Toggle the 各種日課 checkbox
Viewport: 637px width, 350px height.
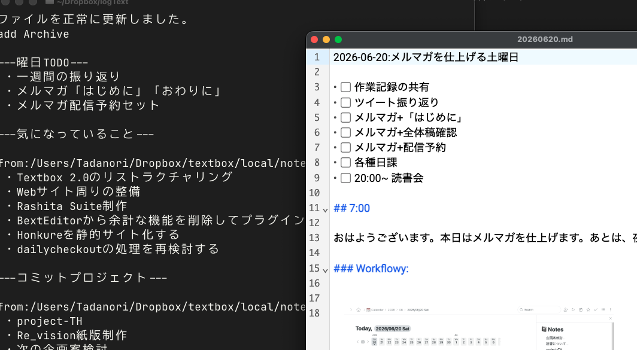[x=345, y=162]
